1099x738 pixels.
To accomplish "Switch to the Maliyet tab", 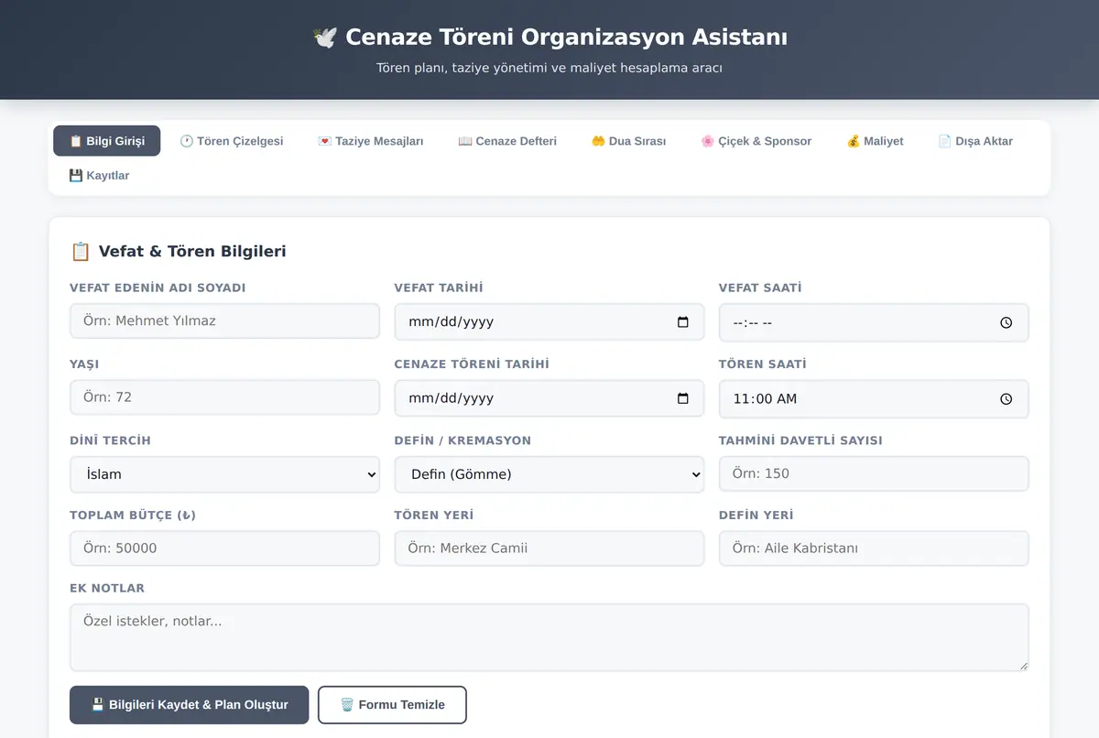I will (x=875, y=141).
